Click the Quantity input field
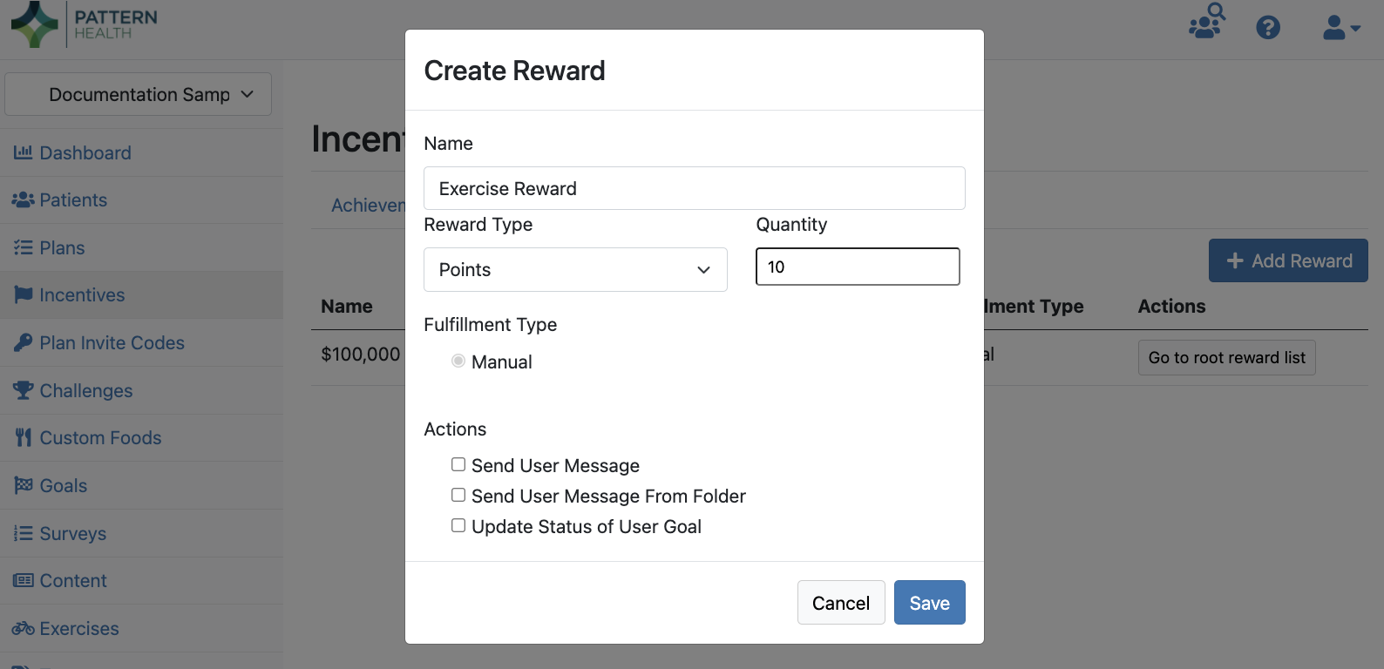1384x669 pixels. 858,267
